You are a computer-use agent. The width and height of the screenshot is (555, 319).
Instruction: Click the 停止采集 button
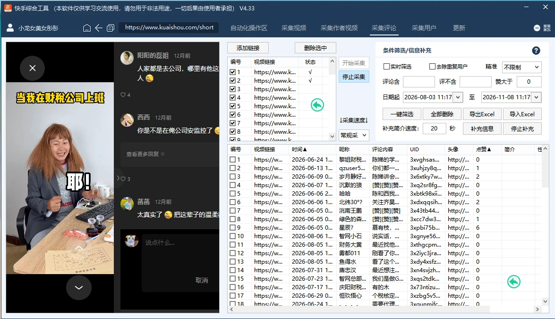coord(354,77)
